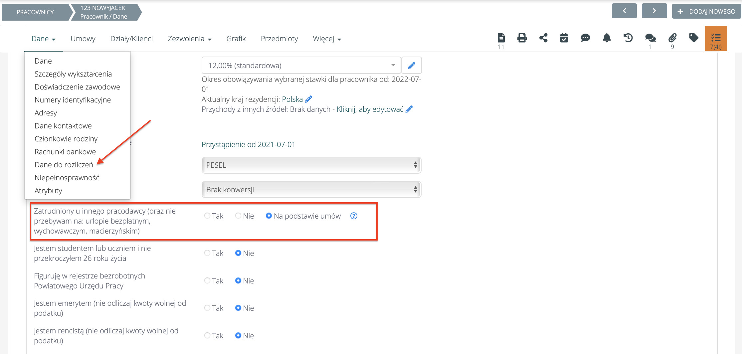This screenshot has height=354, width=742.
Task: Open the history clock icon
Action: point(628,38)
